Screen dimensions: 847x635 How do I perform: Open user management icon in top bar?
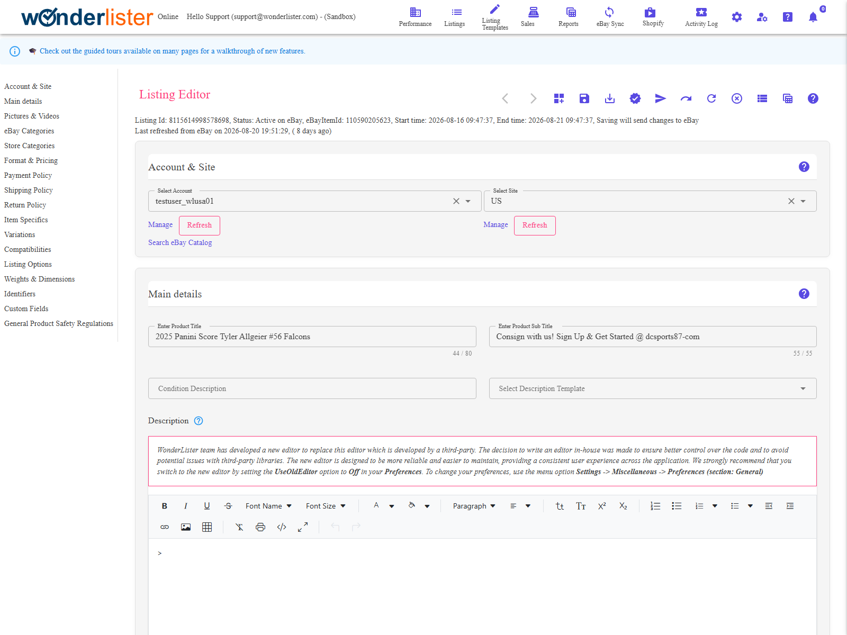point(762,17)
